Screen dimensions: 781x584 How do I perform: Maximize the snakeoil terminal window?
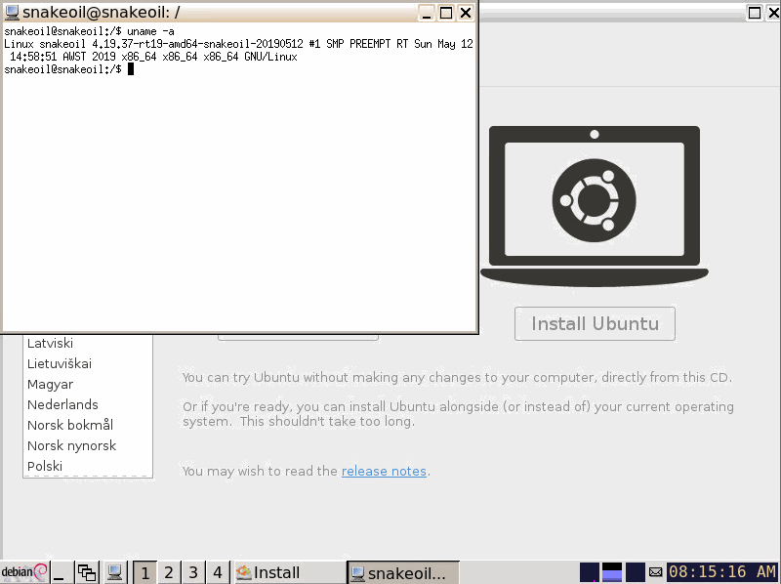pyautogui.click(x=446, y=13)
